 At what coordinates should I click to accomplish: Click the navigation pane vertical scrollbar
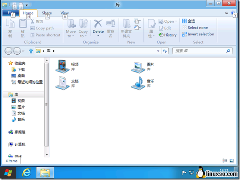[47, 104]
